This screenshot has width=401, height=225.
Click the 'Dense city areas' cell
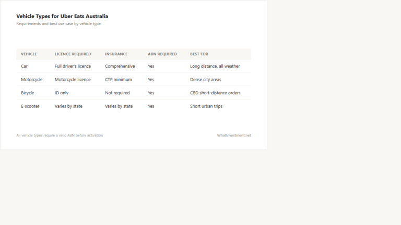click(206, 80)
